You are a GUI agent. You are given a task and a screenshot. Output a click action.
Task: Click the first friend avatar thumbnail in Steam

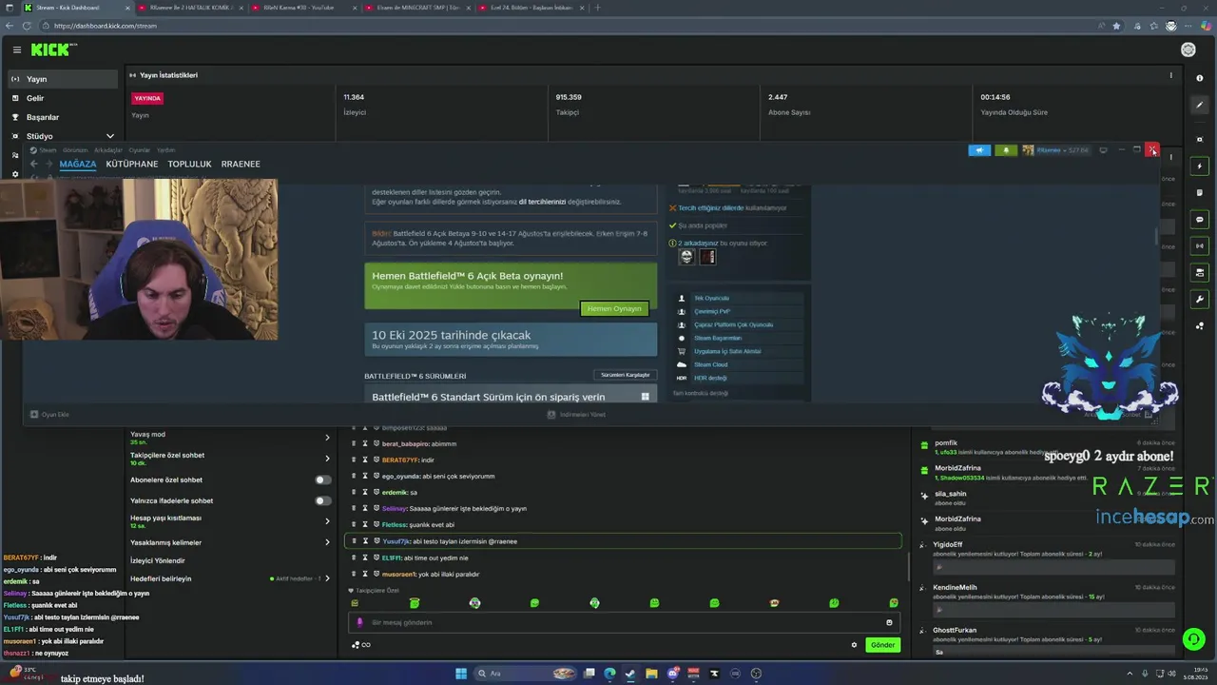coord(686,257)
